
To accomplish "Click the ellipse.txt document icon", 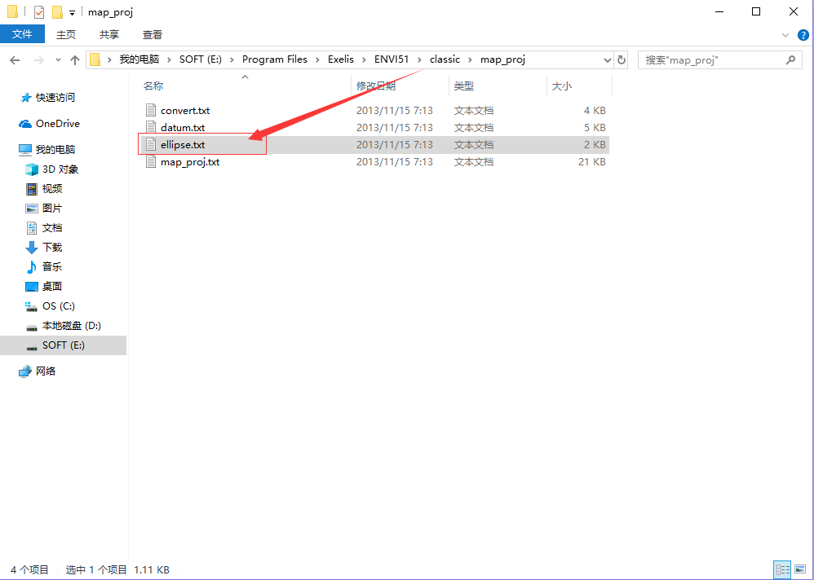I will coord(151,144).
